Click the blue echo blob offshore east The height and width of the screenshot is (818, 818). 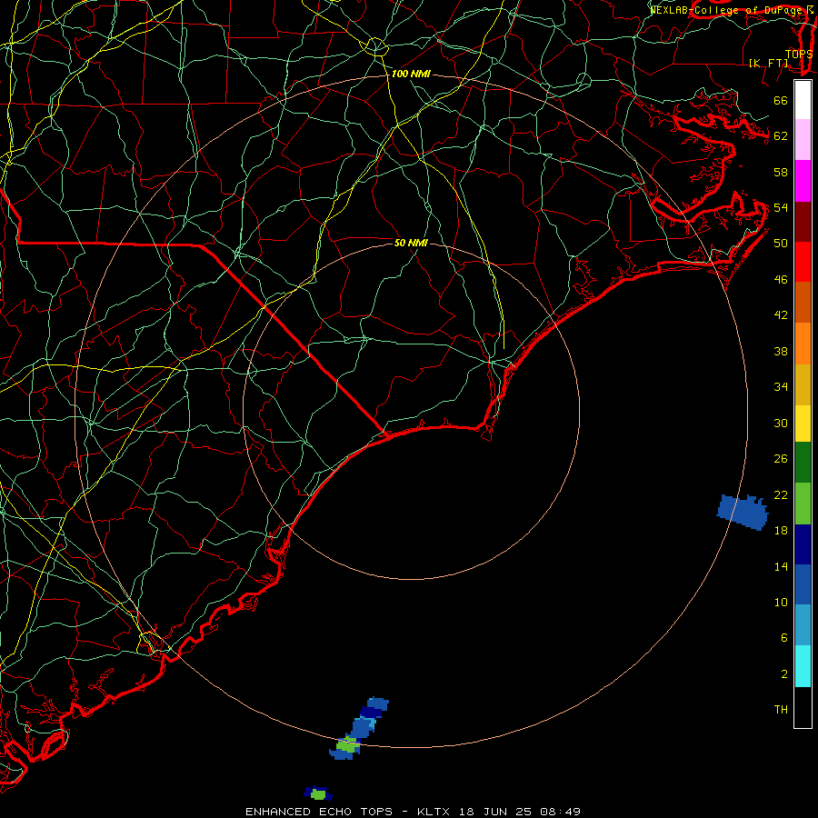point(743,511)
